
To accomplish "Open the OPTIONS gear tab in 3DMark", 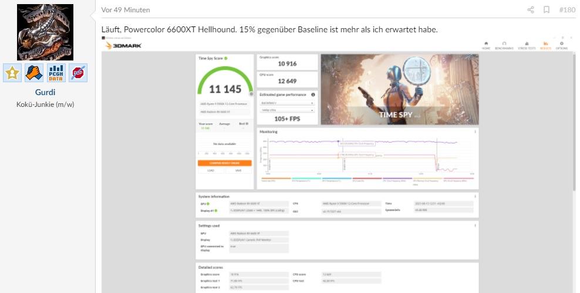I will click(x=561, y=45).
